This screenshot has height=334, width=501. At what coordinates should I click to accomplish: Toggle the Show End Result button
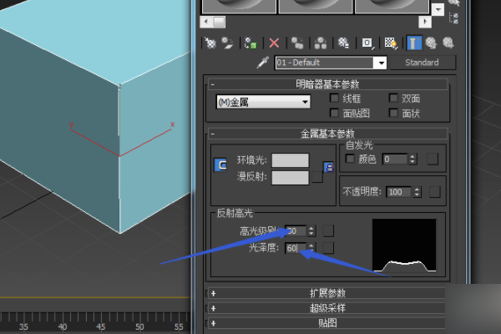click(x=414, y=43)
